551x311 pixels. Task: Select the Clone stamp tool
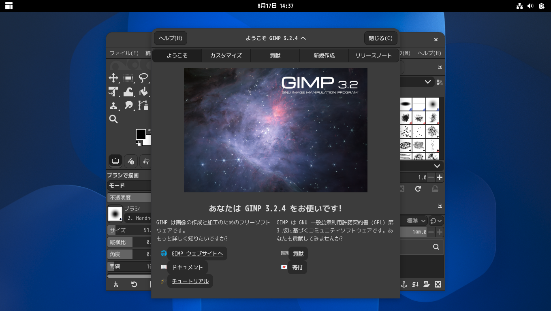[x=113, y=106]
